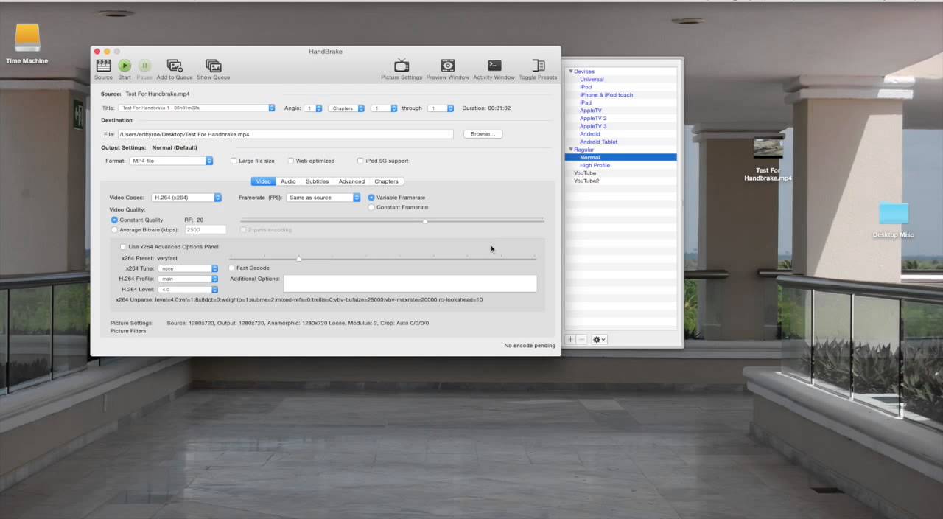Select the AppleTV 2 preset
The height and width of the screenshot is (519, 943).
pyautogui.click(x=593, y=118)
